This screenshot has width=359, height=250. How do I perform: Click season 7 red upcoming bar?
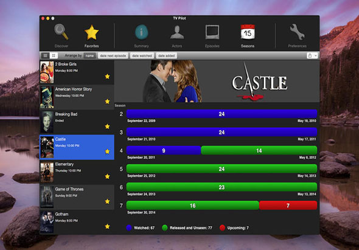pyautogui.click(x=288, y=206)
